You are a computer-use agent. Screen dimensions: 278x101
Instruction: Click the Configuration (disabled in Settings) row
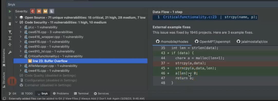(x=51, y=80)
